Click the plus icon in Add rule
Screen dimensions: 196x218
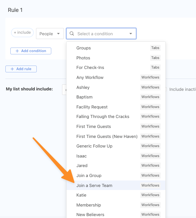12,69
